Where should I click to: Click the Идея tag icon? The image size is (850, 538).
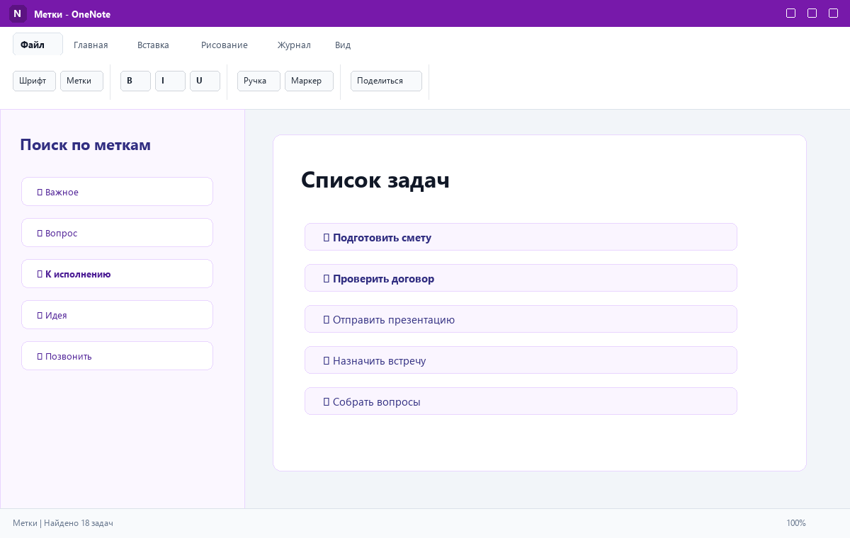click(x=40, y=315)
